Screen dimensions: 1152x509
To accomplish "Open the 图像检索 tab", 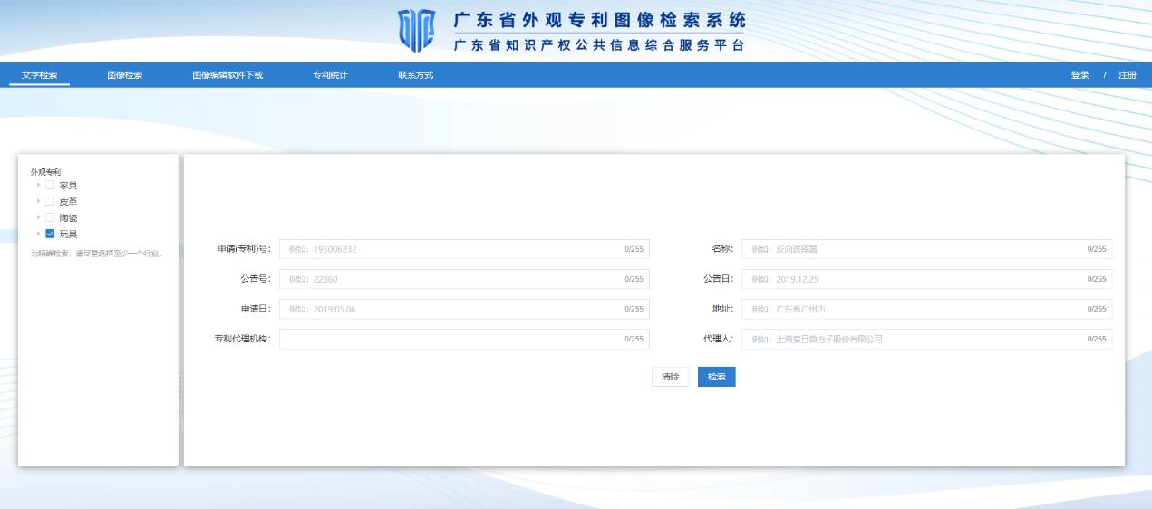I will 124,75.
